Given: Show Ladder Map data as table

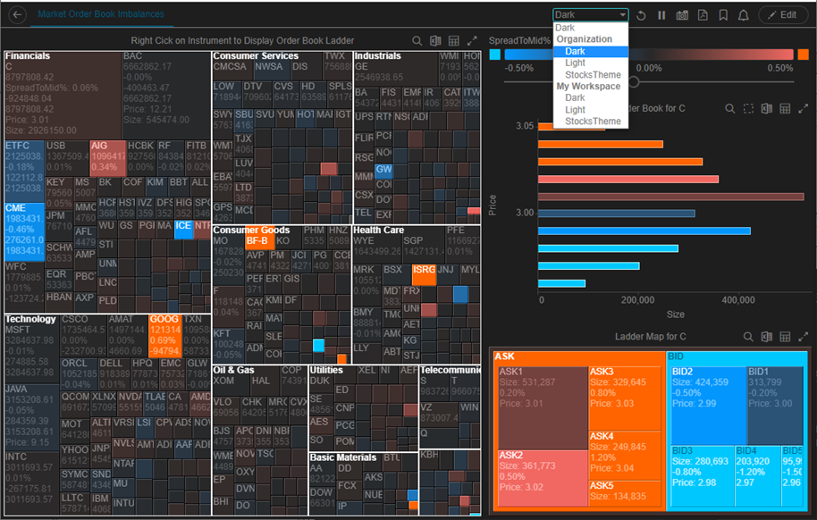Looking at the screenshot, I should [785, 337].
